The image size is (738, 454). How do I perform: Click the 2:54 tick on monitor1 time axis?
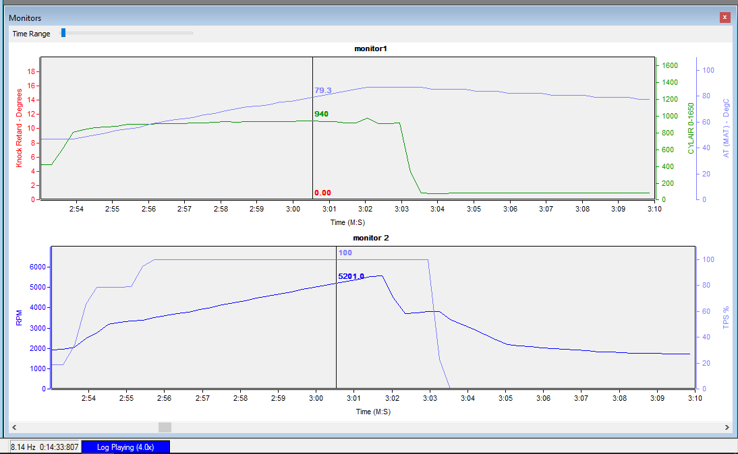[x=76, y=209]
